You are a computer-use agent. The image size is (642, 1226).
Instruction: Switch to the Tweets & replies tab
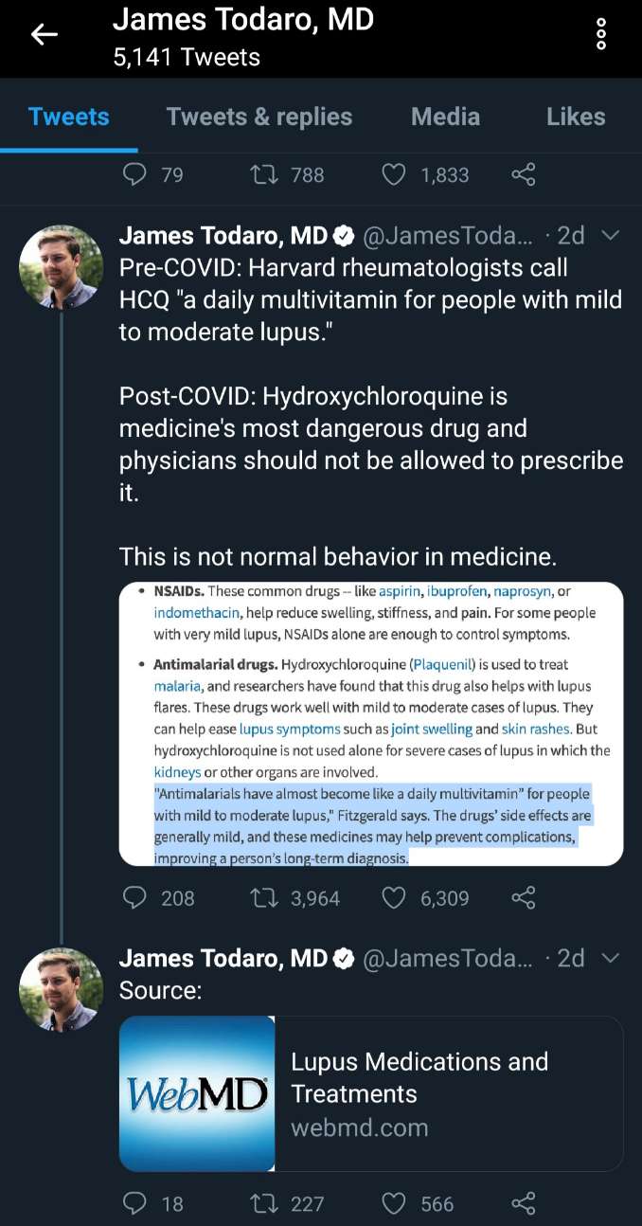coord(259,117)
